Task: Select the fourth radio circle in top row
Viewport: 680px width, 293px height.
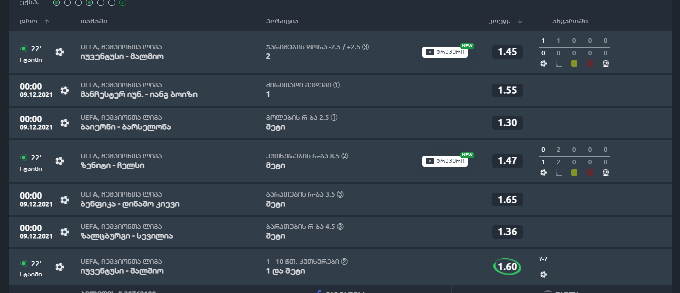Action: click(89, 3)
